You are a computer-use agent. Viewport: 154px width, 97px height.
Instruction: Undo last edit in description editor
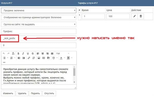[x=4, y=54]
